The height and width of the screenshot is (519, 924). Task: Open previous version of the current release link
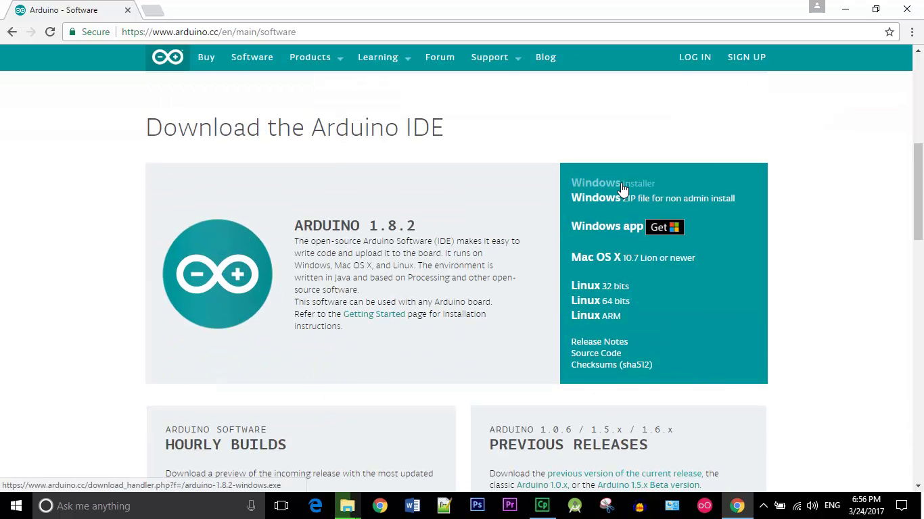(624, 474)
